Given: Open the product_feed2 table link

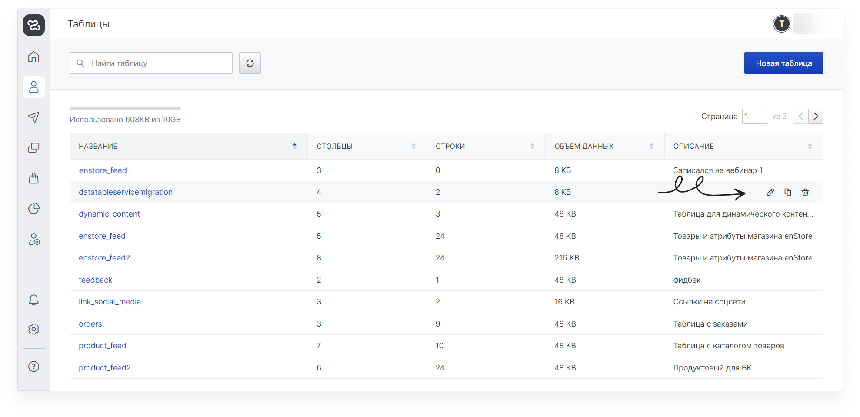Looking at the screenshot, I should (x=105, y=368).
